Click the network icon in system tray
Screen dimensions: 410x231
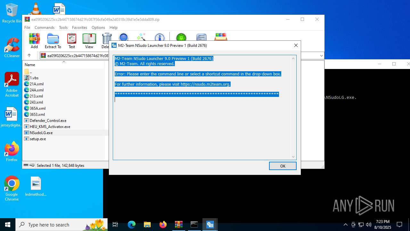(x=361, y=225)
